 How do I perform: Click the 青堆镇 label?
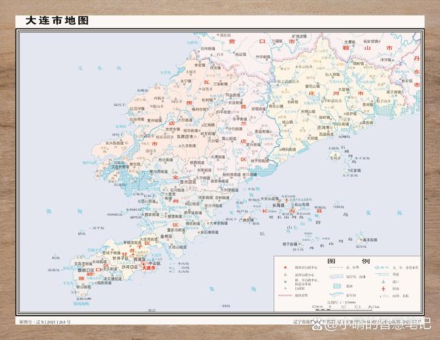point(368,104)
